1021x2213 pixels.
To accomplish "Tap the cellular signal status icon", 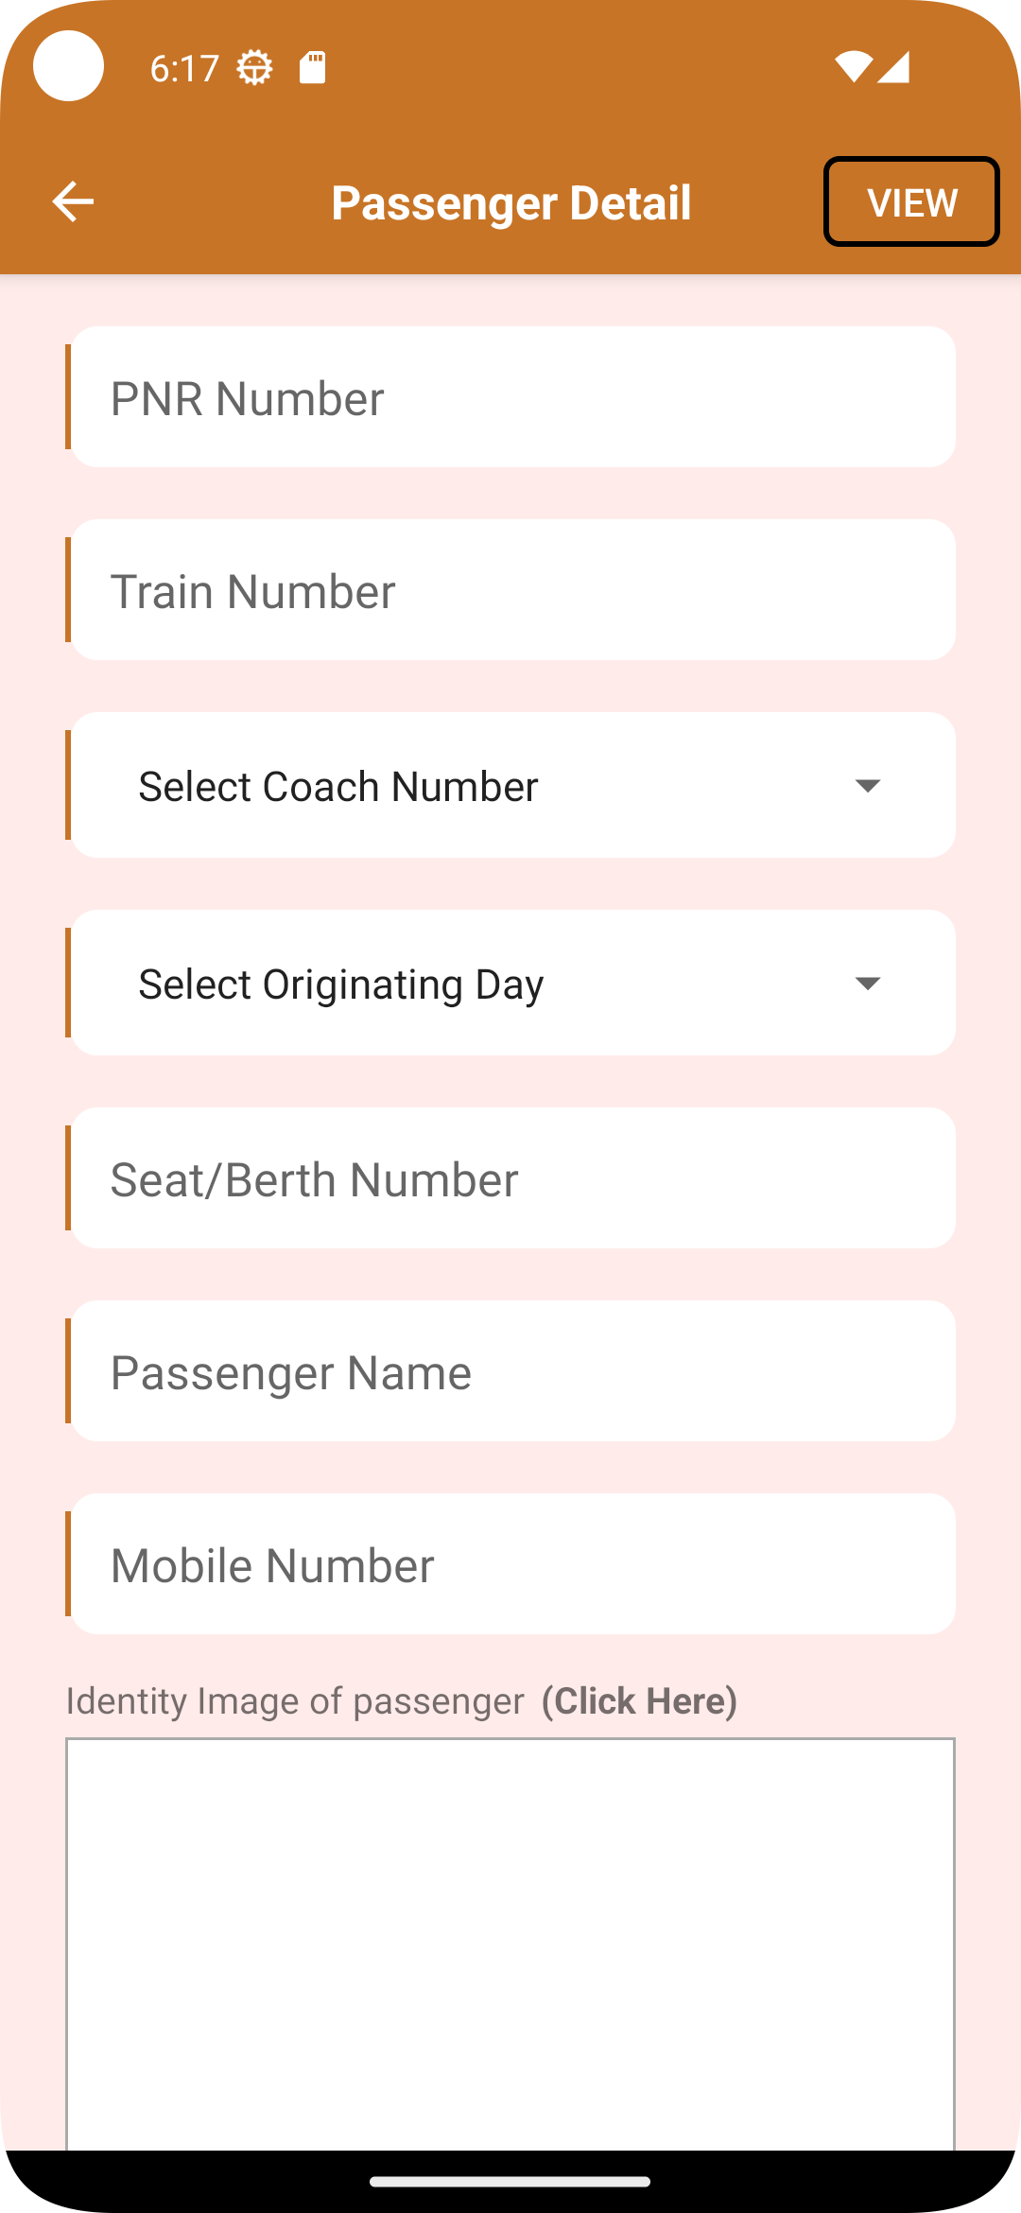I will tap(894, 67).
